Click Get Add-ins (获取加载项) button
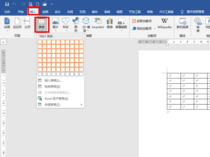The height and width of the screenshot is (157, 210). click(x=144, y=21)
